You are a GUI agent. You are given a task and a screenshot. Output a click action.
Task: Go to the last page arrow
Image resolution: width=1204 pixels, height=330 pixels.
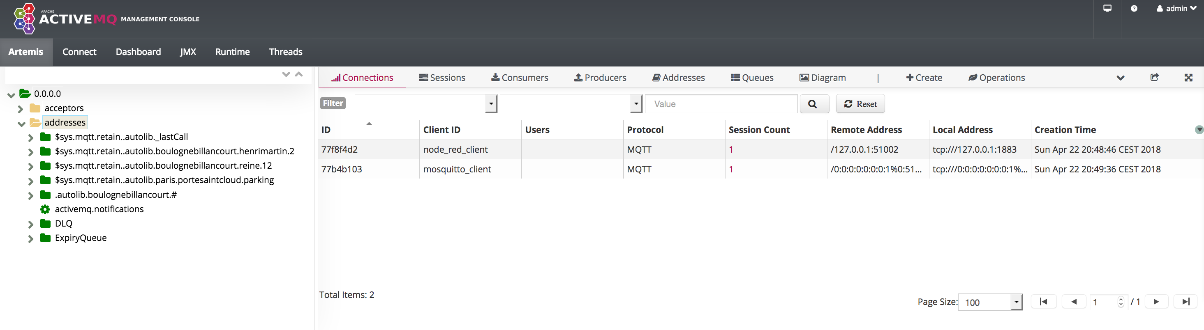point(1186,302)
